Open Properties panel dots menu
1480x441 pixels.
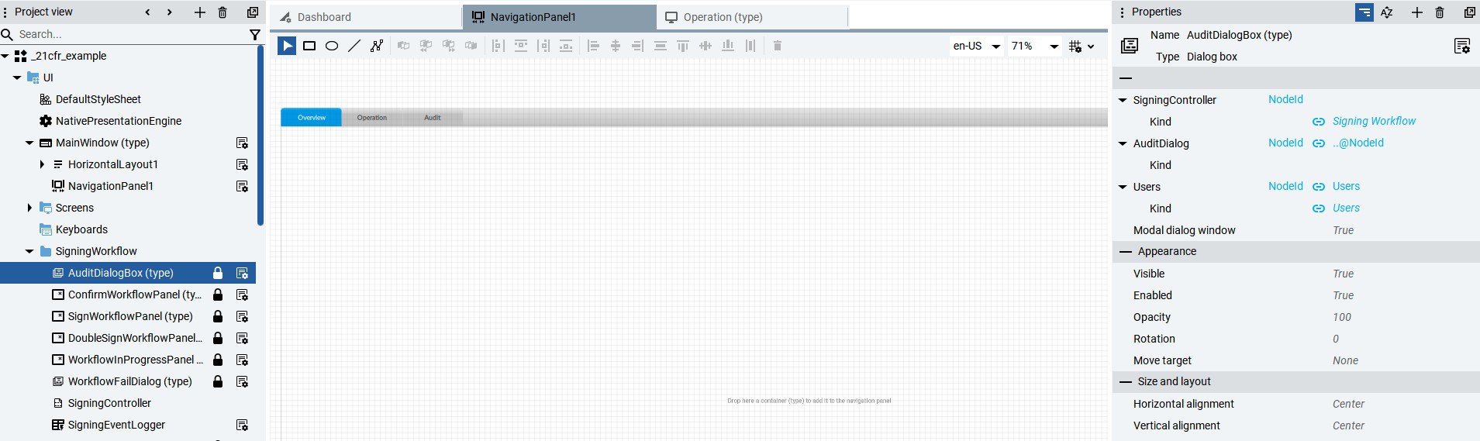coord(1122,12)
